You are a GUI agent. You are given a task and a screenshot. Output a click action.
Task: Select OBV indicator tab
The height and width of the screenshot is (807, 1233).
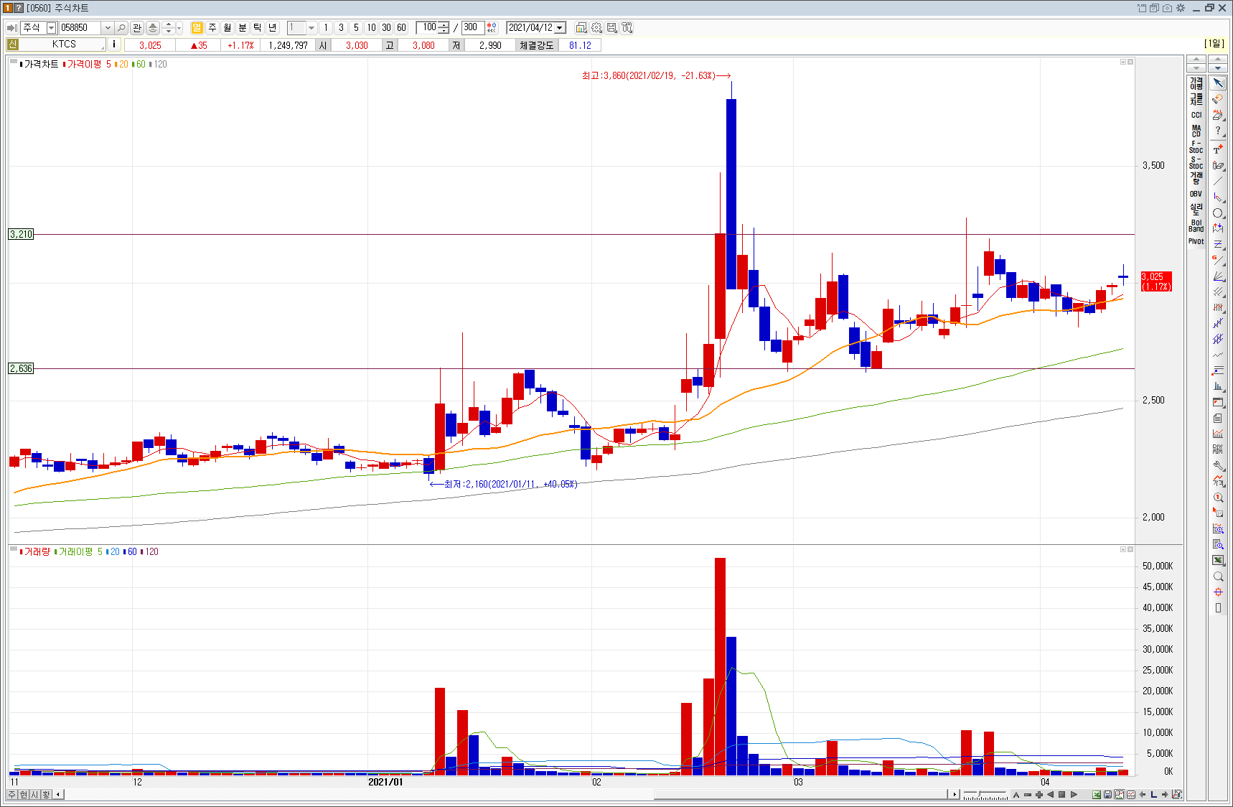[x=1196, y=194]
